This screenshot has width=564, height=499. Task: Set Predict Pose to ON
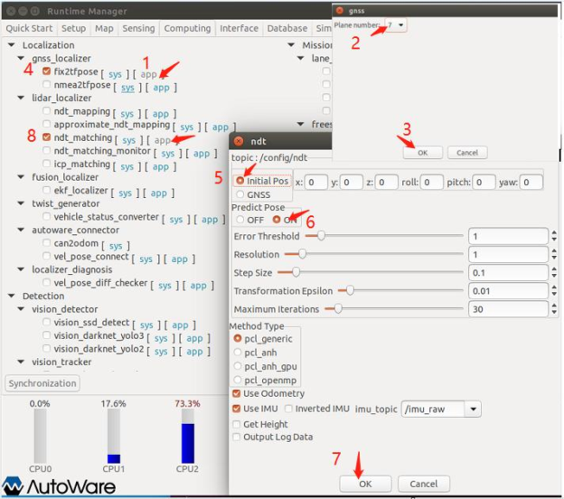pos(277,220)
